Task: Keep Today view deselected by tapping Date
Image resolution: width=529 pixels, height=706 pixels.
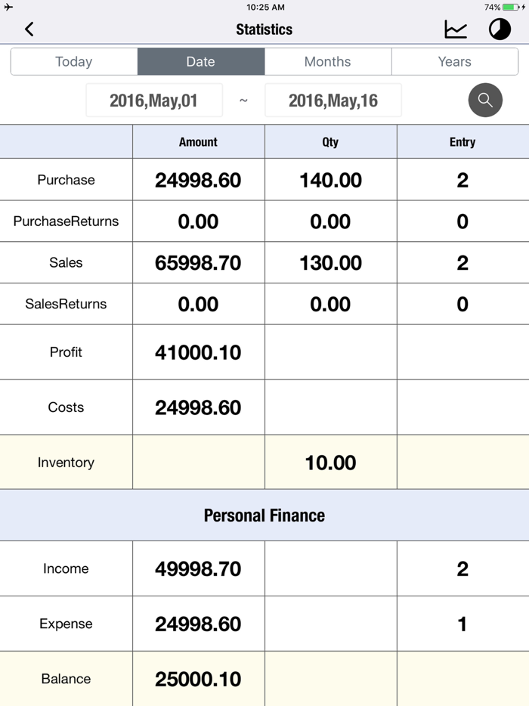Action: (200, 61)
